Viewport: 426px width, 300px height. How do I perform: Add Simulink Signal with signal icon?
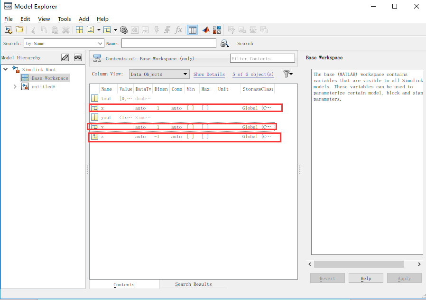[x=107, y=30]
